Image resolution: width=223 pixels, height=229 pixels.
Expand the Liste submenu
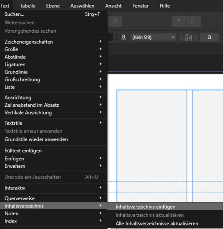click(x=54, y=87)
